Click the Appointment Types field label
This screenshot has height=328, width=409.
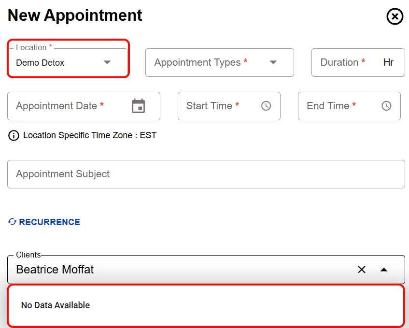tap(197, 62)
